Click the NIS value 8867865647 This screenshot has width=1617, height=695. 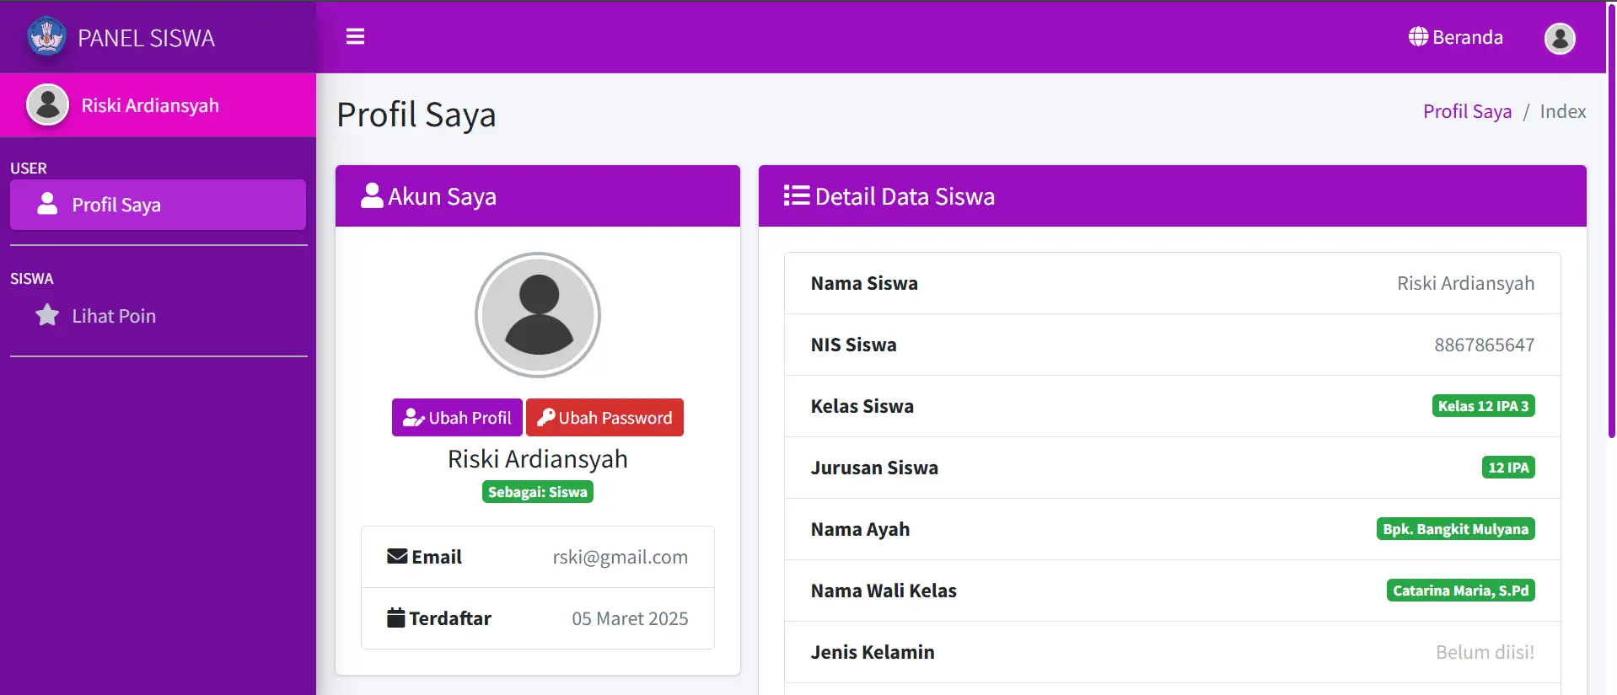(1484, 345)
